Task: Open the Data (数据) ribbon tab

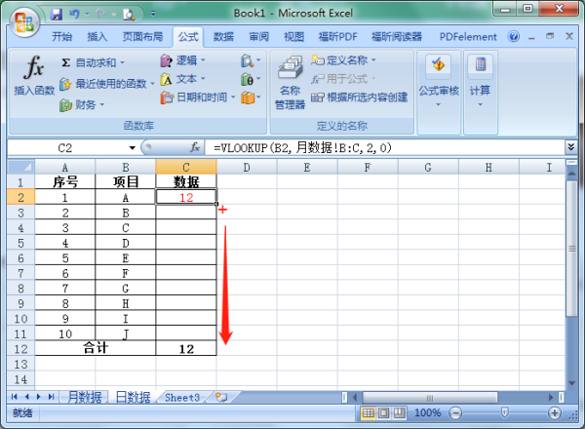Action: (223, 36)
